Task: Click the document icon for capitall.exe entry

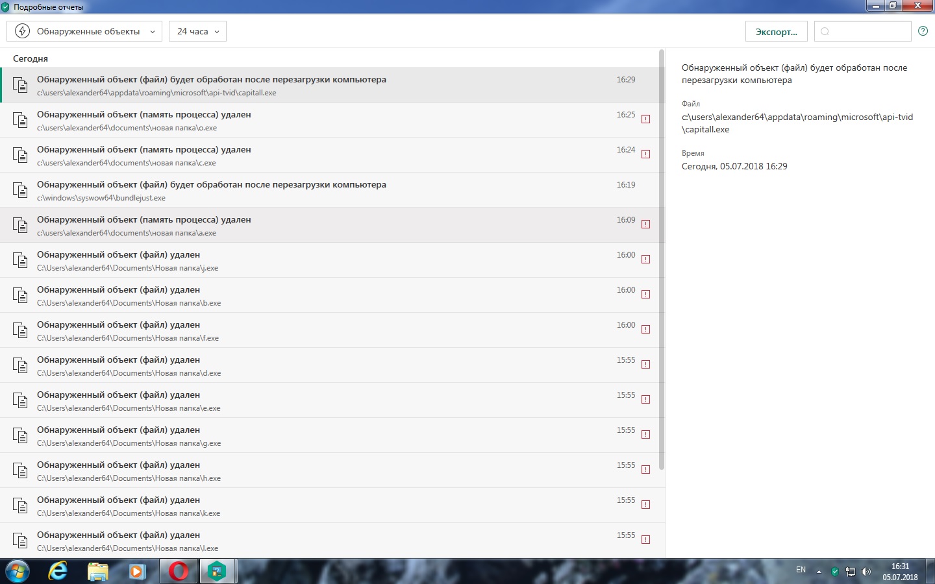Action: tap(20, 85)
